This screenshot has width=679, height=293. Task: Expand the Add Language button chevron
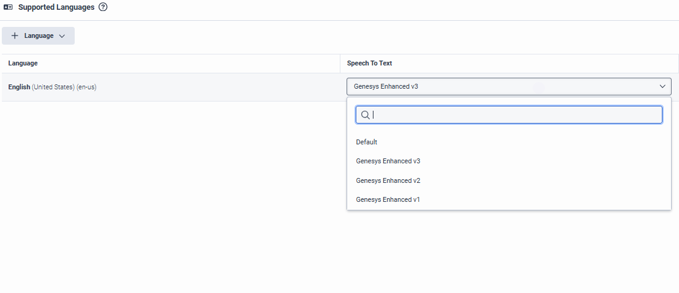click(x=62, y=36)
